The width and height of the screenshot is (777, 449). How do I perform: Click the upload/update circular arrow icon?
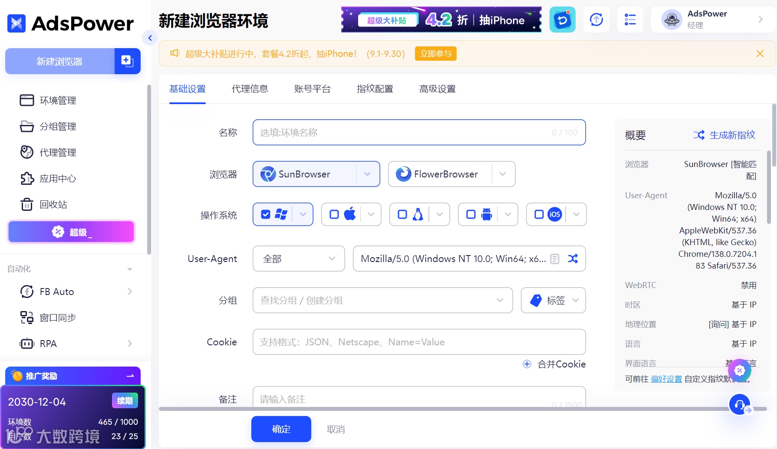tap(596, 20)
